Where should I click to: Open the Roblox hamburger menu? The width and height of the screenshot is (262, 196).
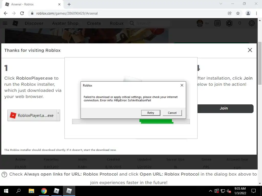pyautogui.click(x=5, y=23)
